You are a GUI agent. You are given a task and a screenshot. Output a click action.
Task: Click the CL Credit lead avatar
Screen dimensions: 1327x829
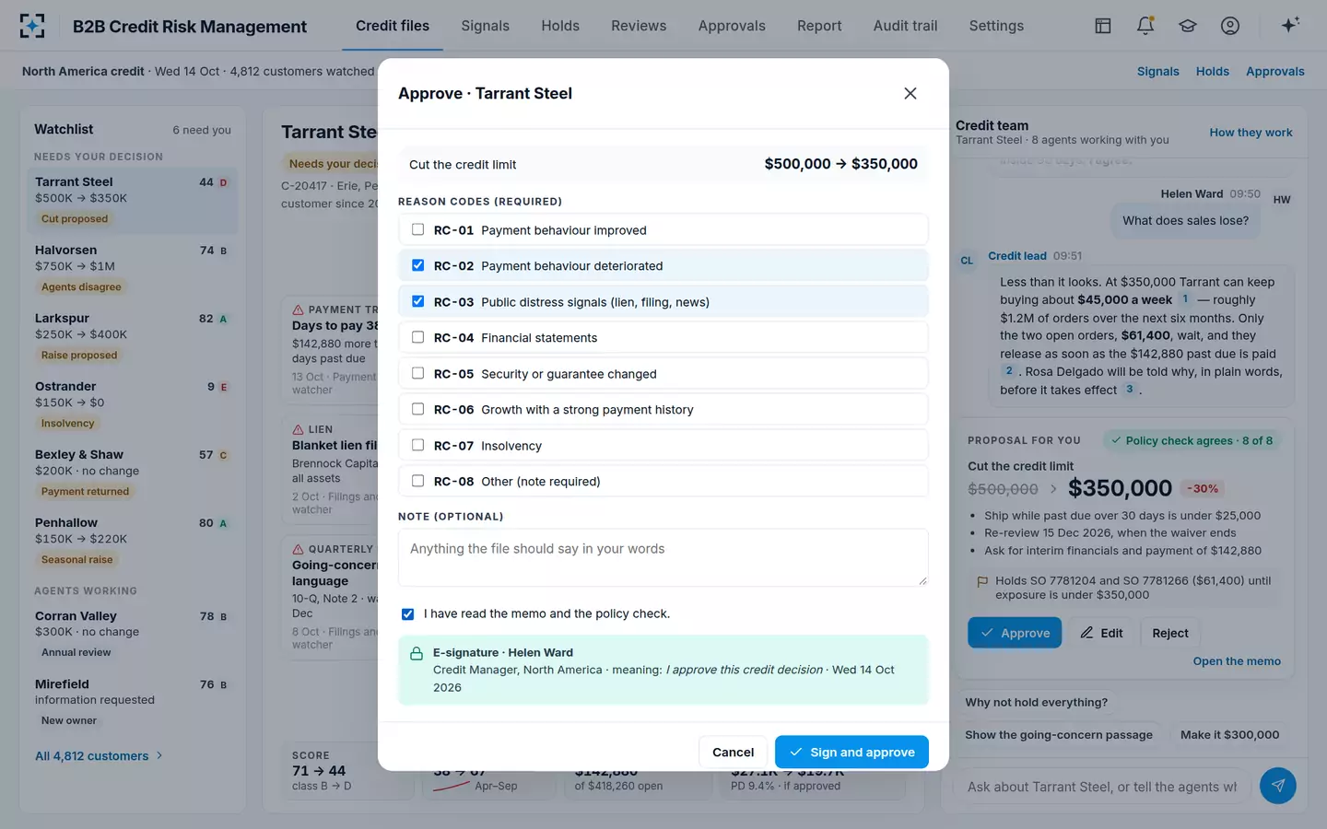pyautogui.click(x=967, y=261)
